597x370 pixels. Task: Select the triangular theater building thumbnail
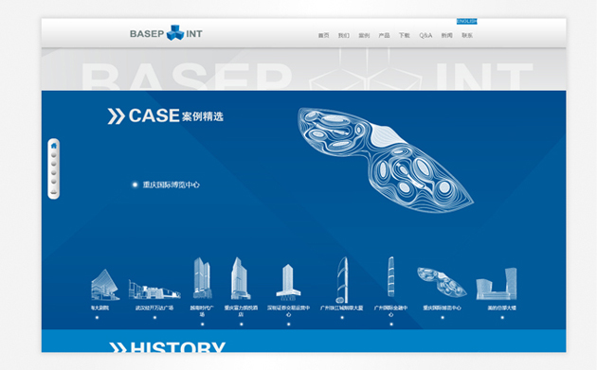pyautogui.click(x=104, y=285)
